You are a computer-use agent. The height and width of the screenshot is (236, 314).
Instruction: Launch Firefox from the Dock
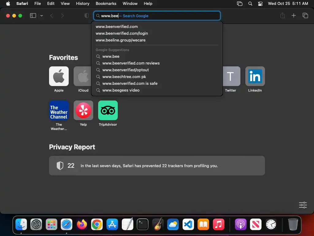82,224
